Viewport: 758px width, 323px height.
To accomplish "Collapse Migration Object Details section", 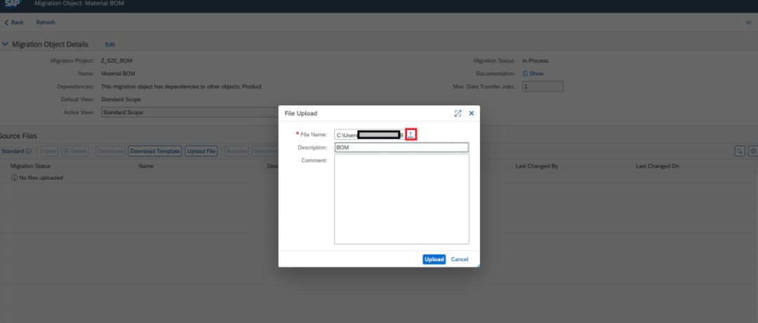I will [x=6, y=44].
